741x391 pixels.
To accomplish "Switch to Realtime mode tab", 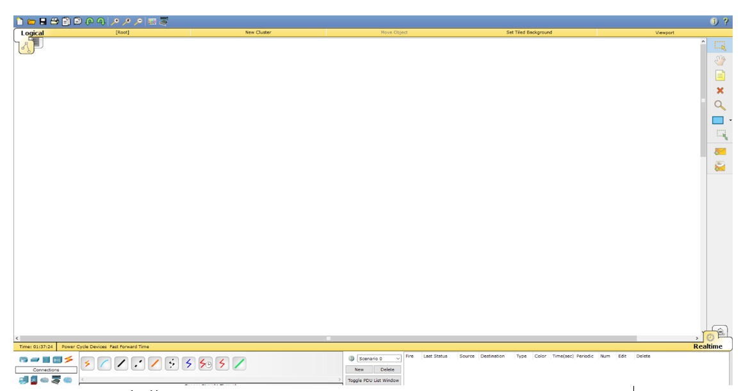I will 708,346.
